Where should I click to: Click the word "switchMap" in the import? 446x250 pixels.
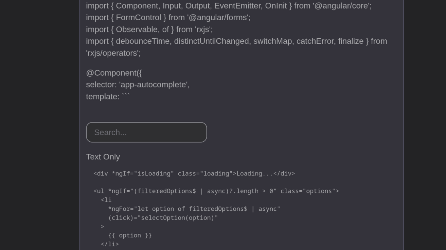[272, 41]
